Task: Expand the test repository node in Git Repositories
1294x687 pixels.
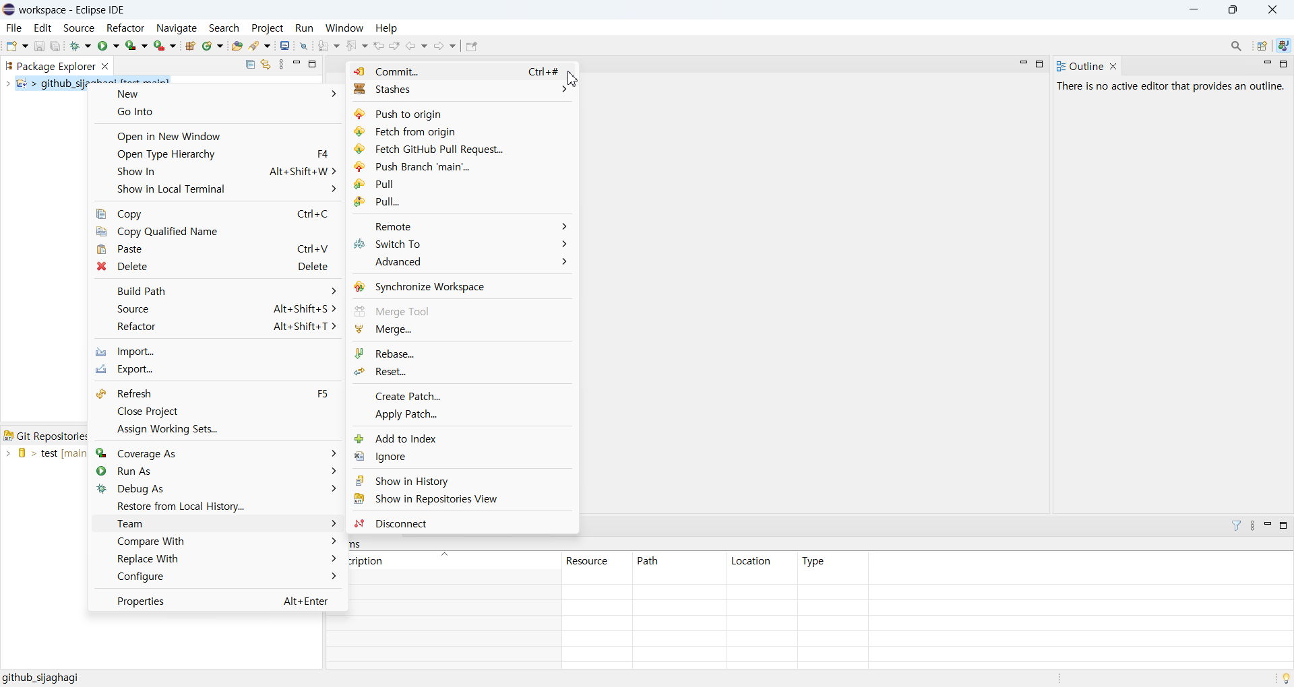Action: (x=7, y=453)
